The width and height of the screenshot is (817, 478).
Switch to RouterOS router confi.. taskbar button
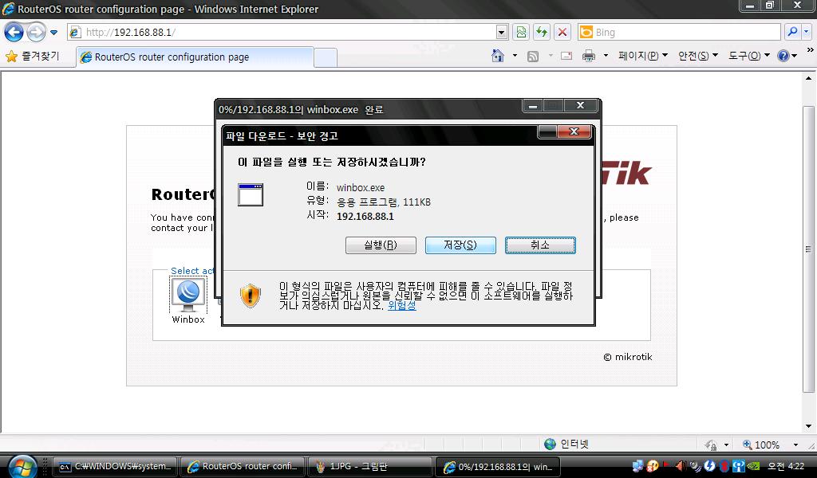[x=243, y=467]
